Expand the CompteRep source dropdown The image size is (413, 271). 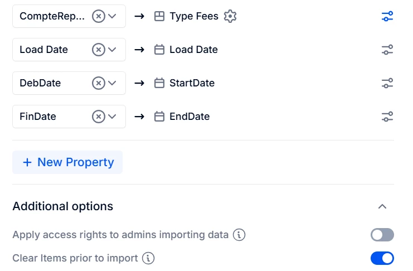pyautogui.click(x=113, y=16)
